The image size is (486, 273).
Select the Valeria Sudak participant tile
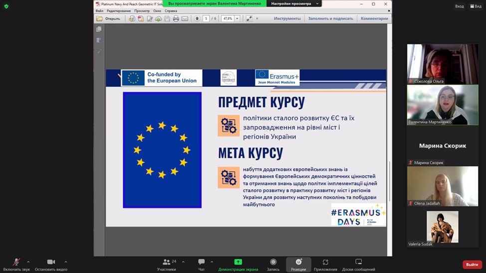443,227
